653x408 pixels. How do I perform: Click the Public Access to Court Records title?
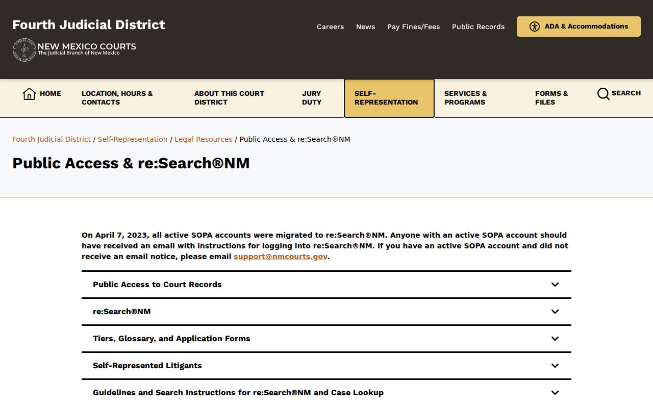(x=157, y=285)
